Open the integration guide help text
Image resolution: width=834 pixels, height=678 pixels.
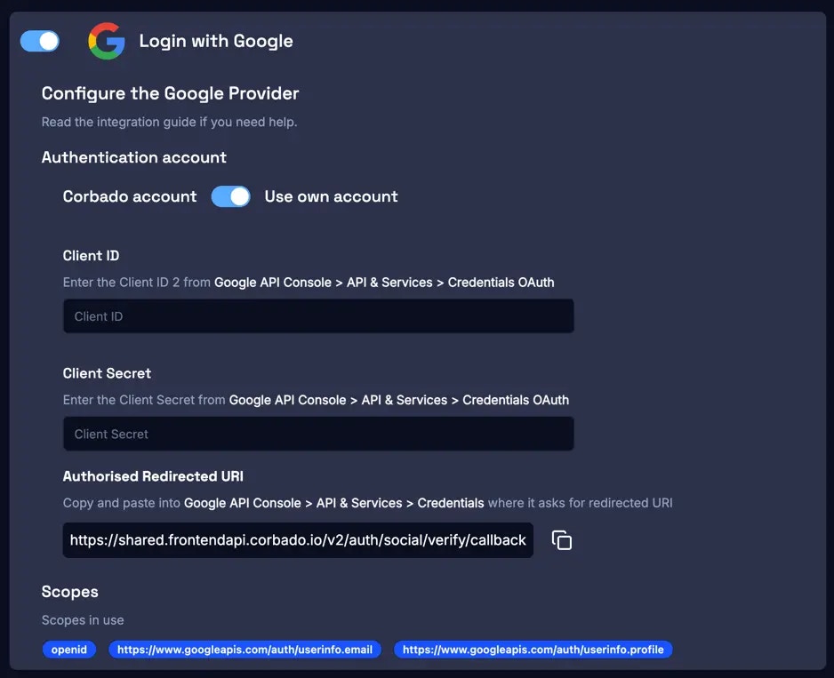[169, 122]
